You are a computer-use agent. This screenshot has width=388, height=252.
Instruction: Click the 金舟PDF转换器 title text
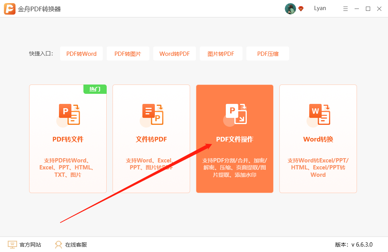coord(39,9)
